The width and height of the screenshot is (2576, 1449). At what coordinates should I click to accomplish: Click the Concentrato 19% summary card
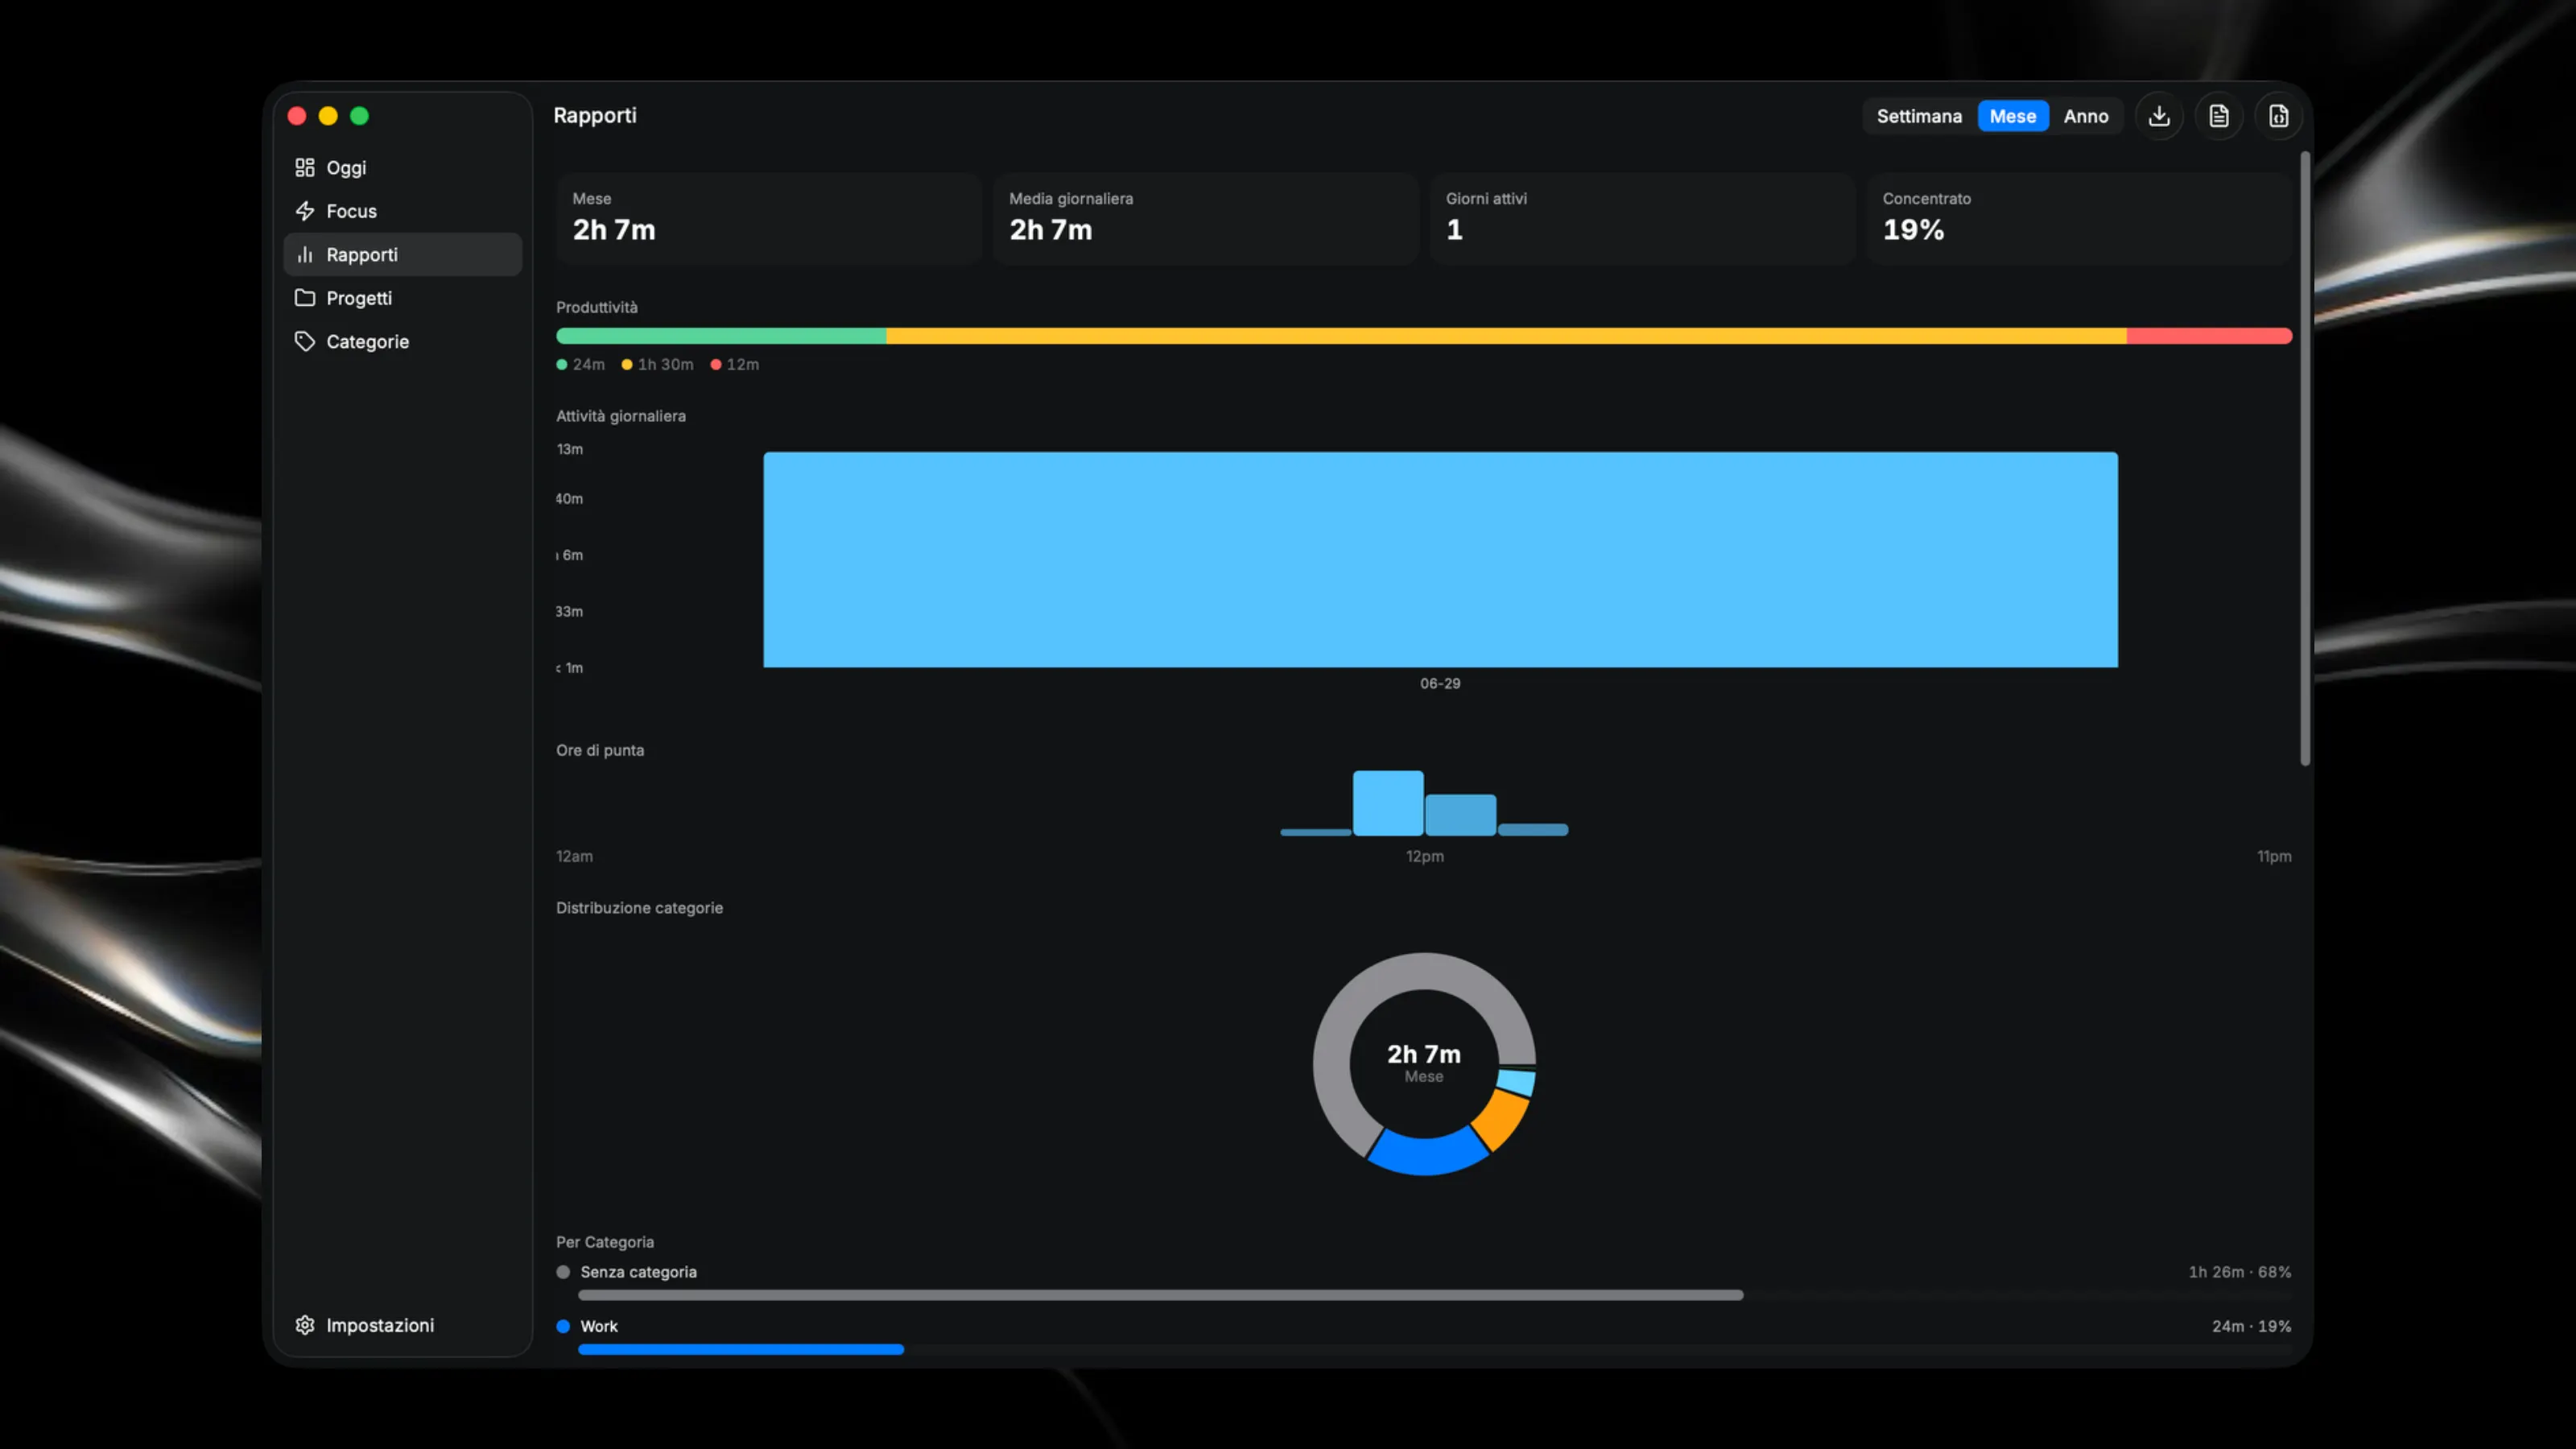pyautogui.click(x=2079, y=218)
